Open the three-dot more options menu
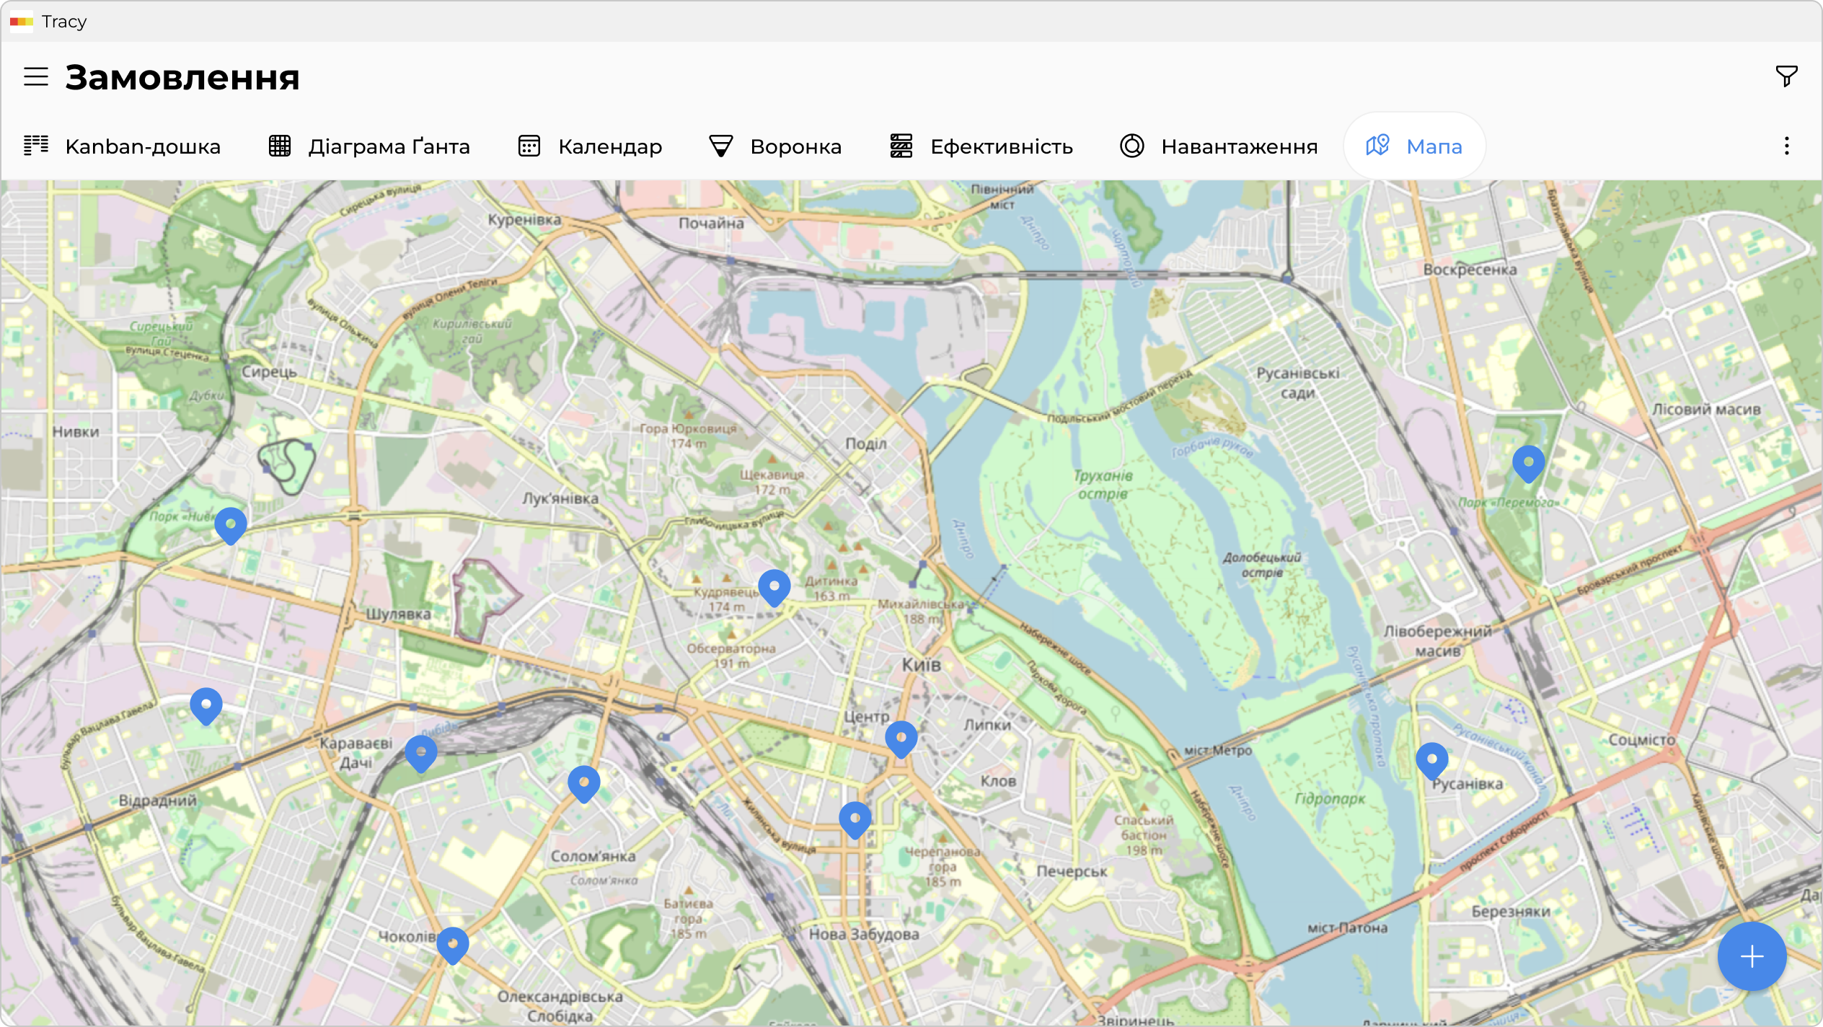Viewport: 1823px width, 1027px height. click(x=1786, y=146)
